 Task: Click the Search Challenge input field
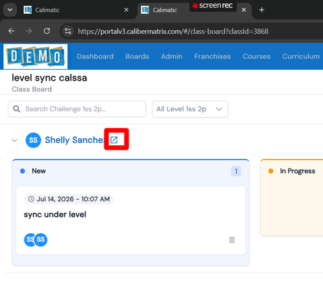(x=77, y=109)
